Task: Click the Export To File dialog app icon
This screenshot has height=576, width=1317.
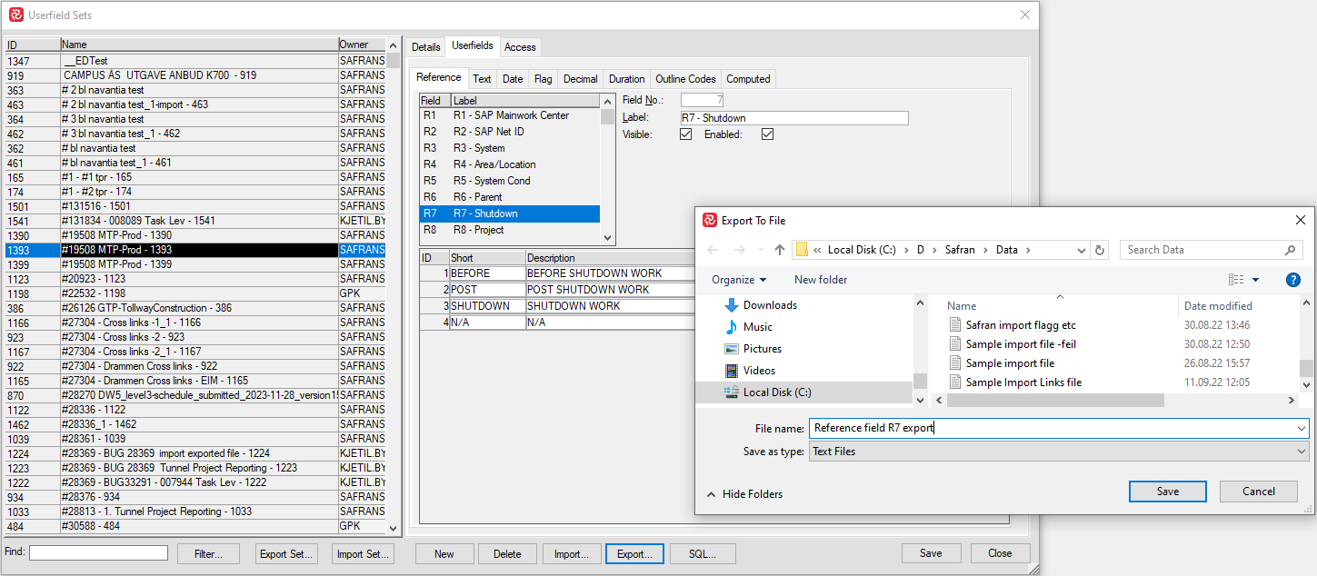Action: tap(710, 220)
